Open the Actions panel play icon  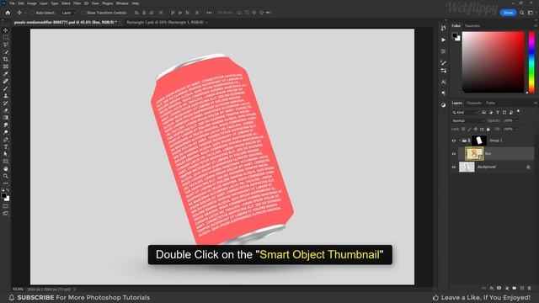[444, 40]
